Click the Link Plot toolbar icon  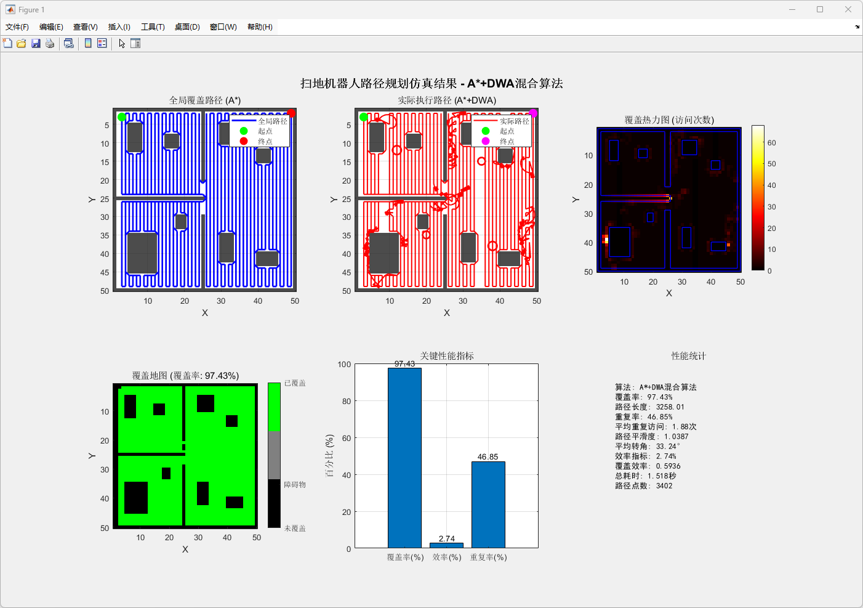[69, 43]
